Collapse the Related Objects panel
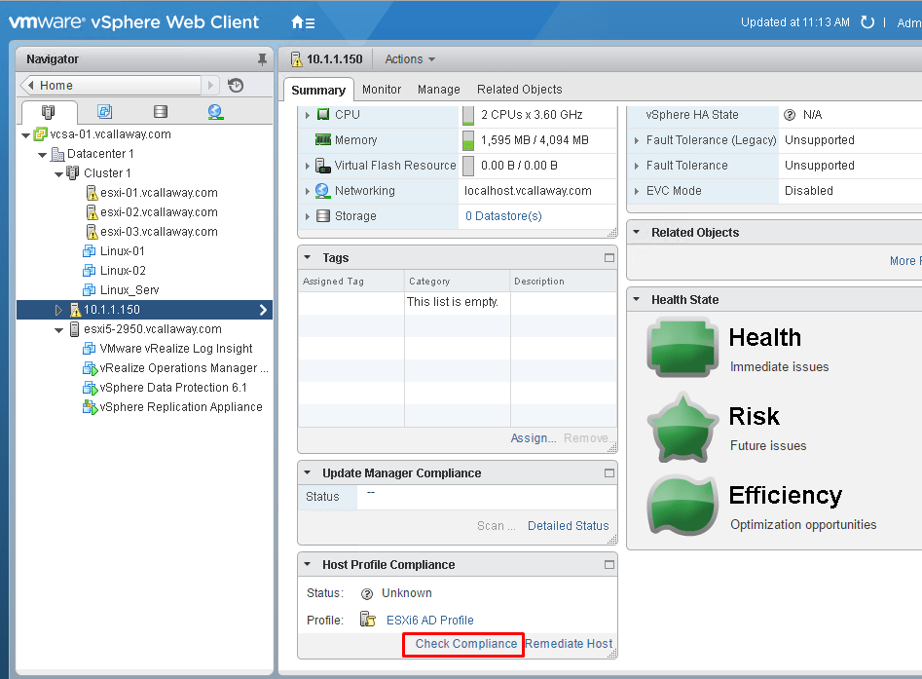The width and height of the screenshot is (922, 679). click(x=636, y=232)
